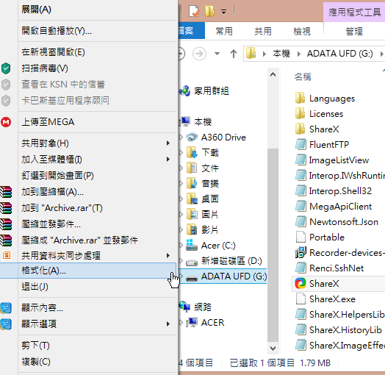Open the quick access toolbar customize dropdown
The image size is (385, 375).
(223, 12)
